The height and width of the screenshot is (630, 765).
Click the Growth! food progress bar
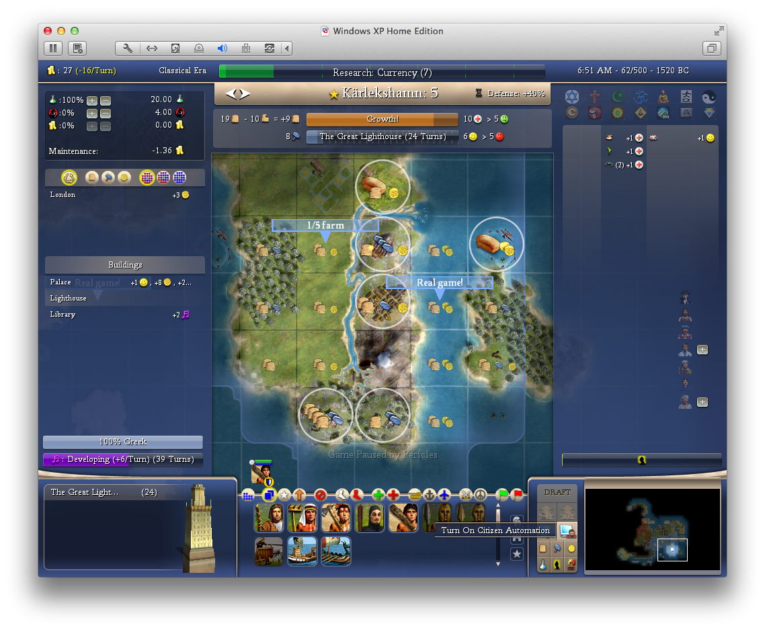[382, 119]
